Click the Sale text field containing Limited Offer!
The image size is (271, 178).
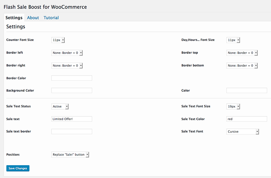[x=72, y=119]
